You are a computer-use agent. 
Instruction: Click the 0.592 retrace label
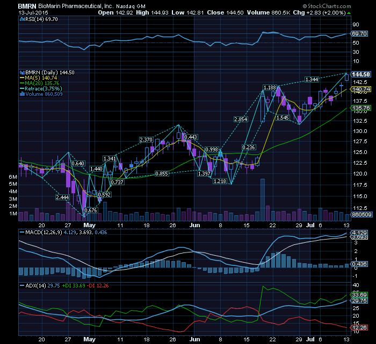[104, 194]
